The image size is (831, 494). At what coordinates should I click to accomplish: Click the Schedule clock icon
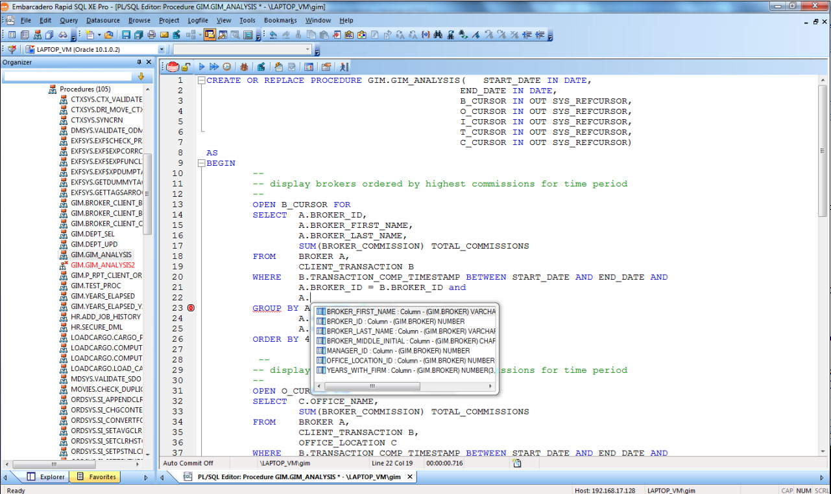[x=226, y=67]
